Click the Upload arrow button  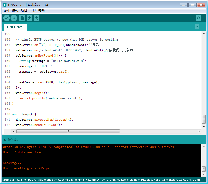coord(14,18)
